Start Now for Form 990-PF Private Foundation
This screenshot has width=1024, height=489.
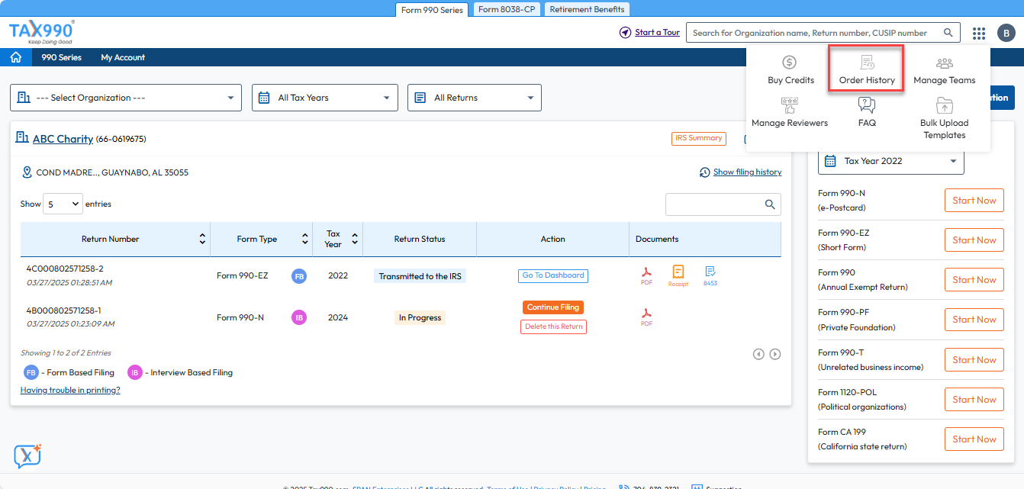(x=974, y=320)
